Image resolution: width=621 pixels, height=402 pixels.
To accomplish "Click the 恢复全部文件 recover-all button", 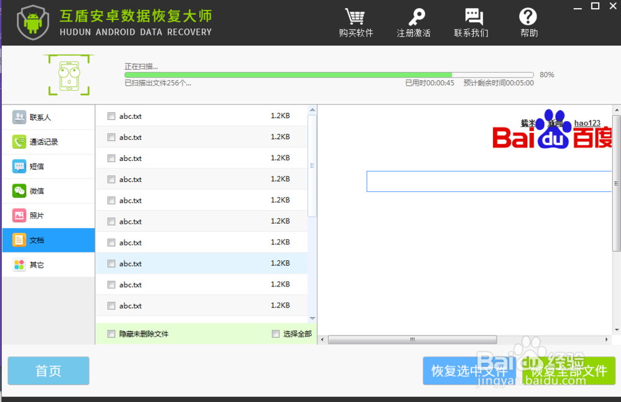I will pos(569,370).
